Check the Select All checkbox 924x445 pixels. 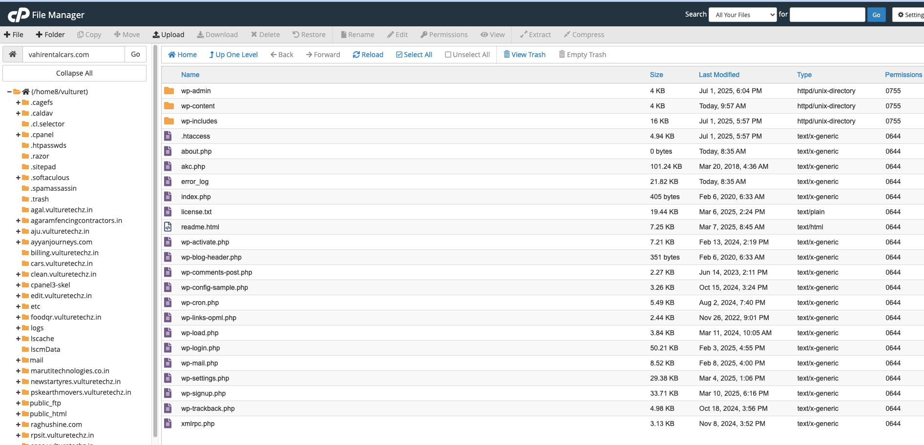click(399, 55)
